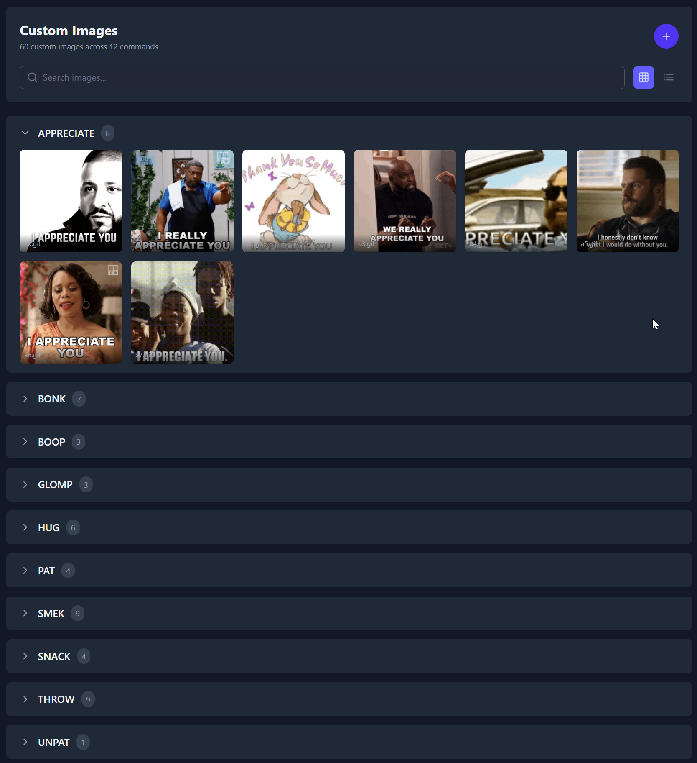Expand the BONK section
The image size is (697, 763).
25,399
